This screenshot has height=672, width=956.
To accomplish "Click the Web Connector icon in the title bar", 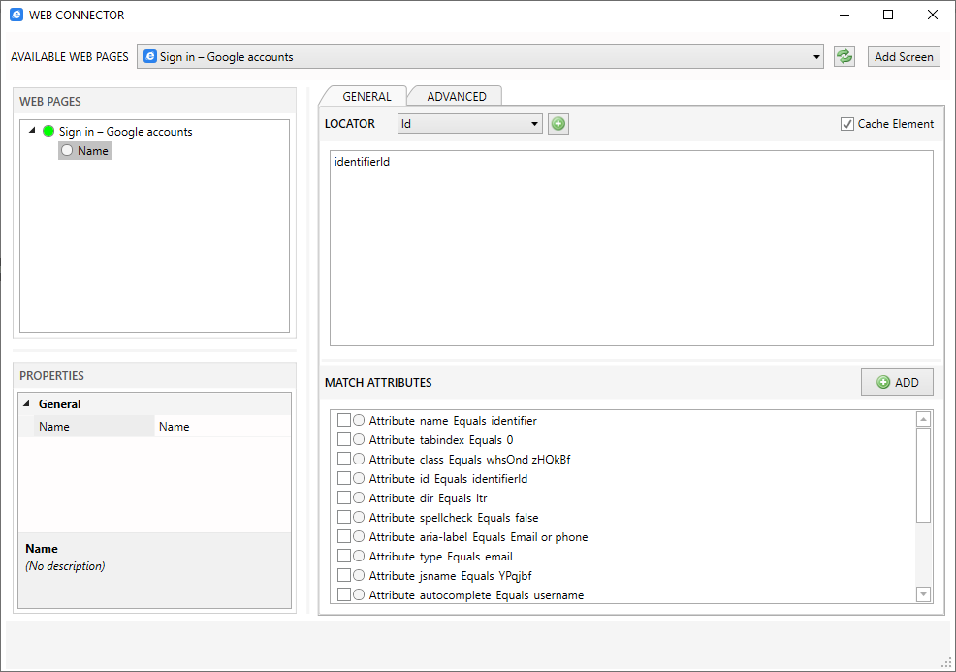I will (14, 15).
